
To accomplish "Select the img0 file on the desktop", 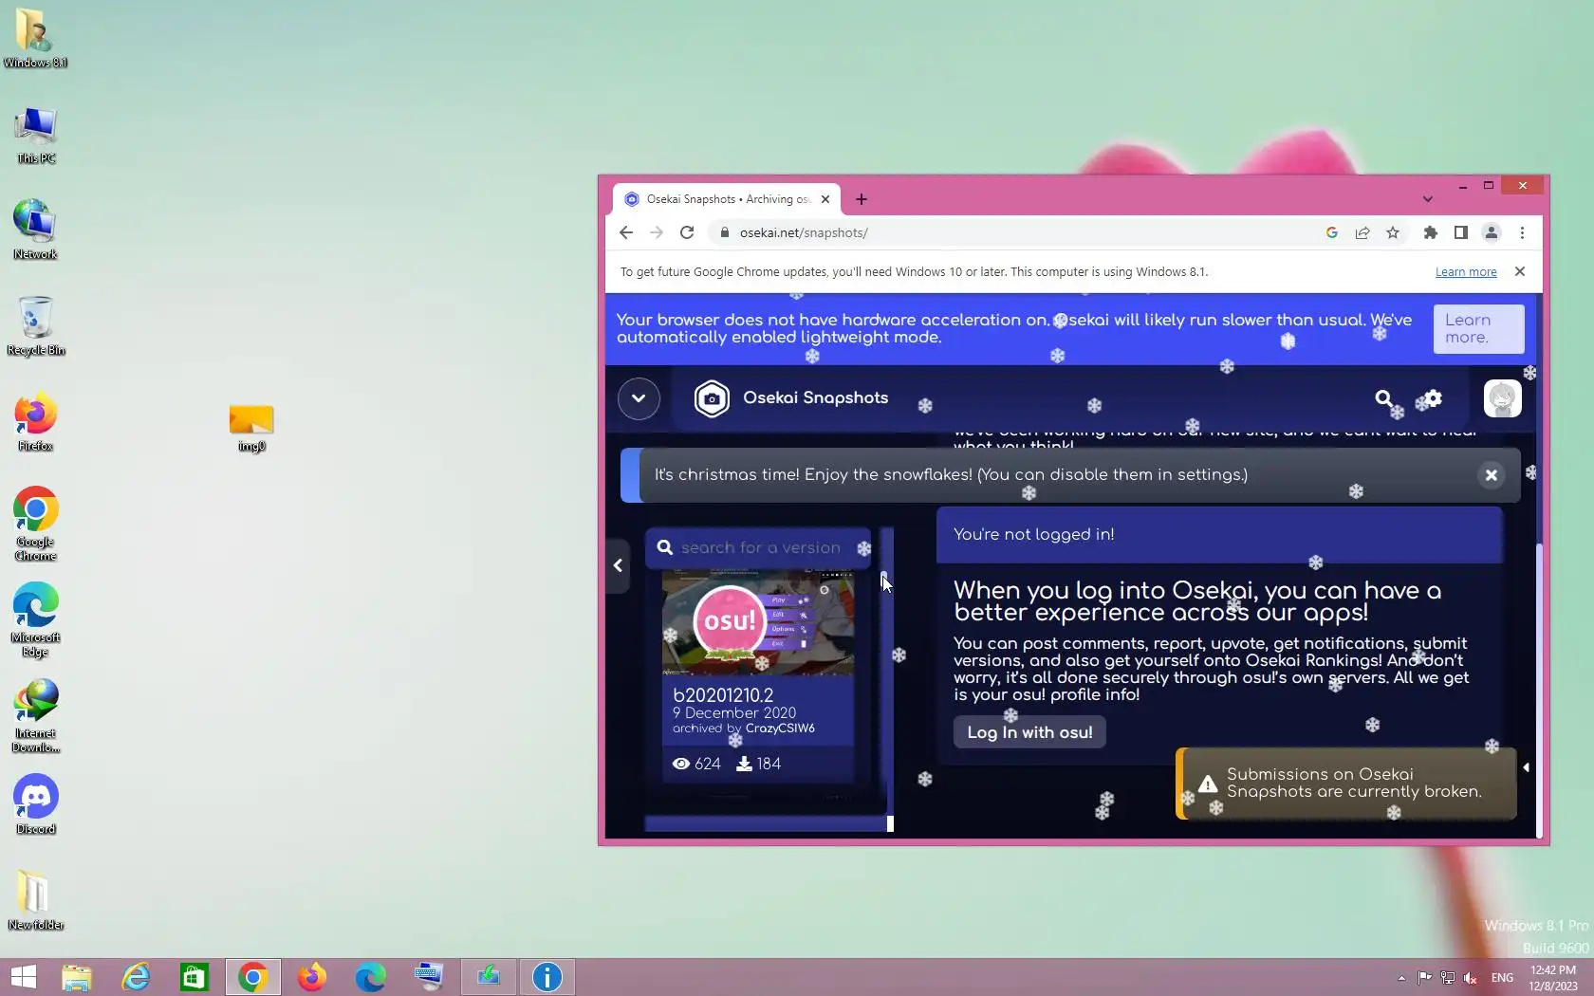I will point(251,427).
